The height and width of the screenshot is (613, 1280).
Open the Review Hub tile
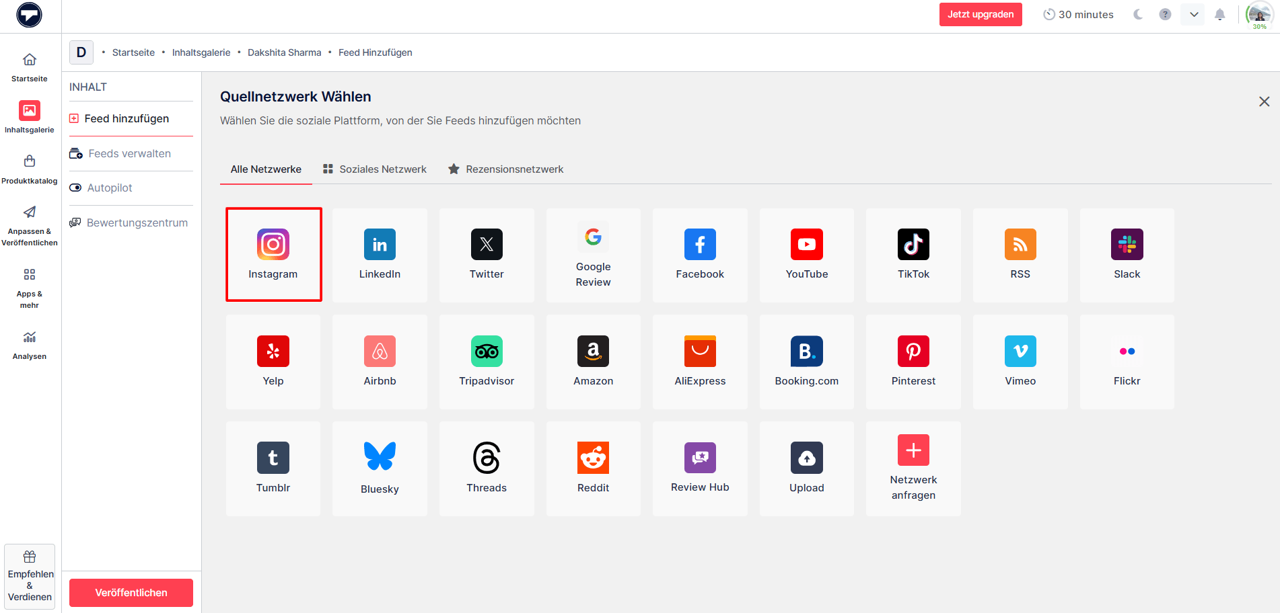(700, 468)
